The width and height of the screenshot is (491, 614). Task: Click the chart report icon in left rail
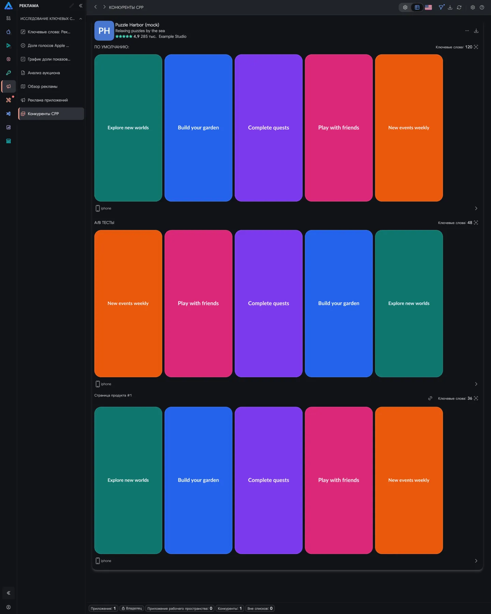[9, 127]
